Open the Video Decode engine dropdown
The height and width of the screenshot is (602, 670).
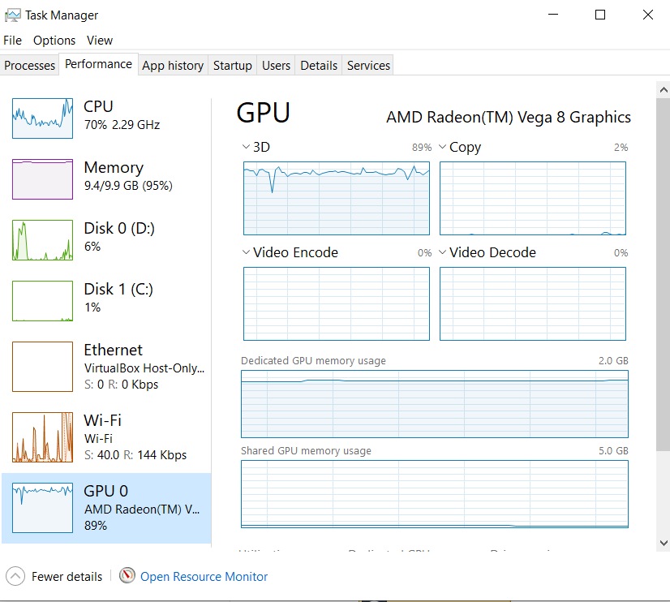coord(443,252)
